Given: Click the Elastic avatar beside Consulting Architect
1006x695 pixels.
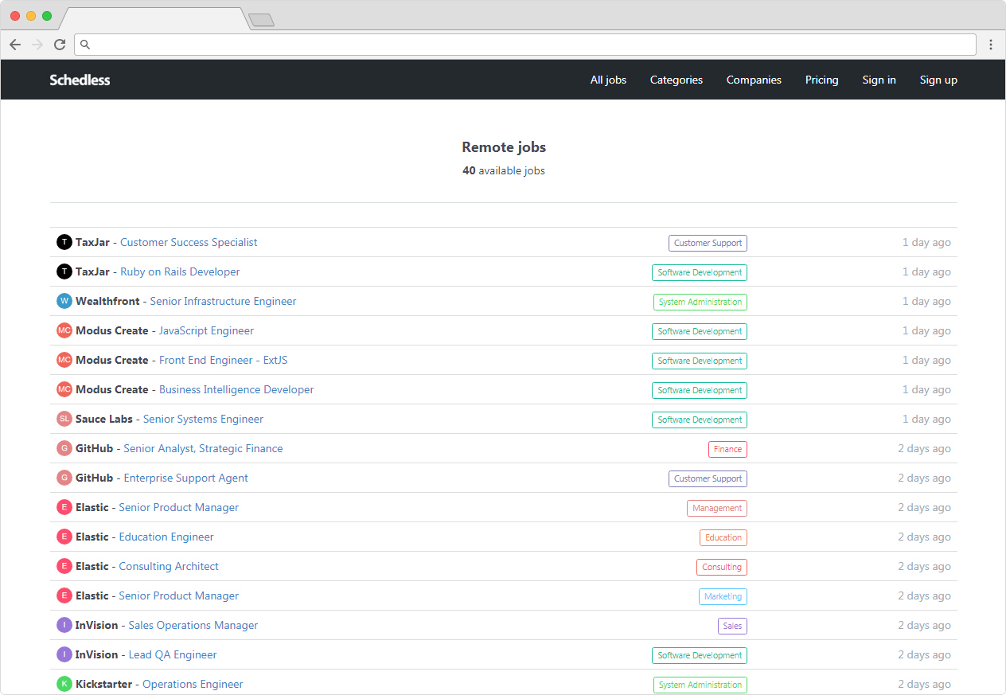Looking at the screenshot, I should point(64,566).
